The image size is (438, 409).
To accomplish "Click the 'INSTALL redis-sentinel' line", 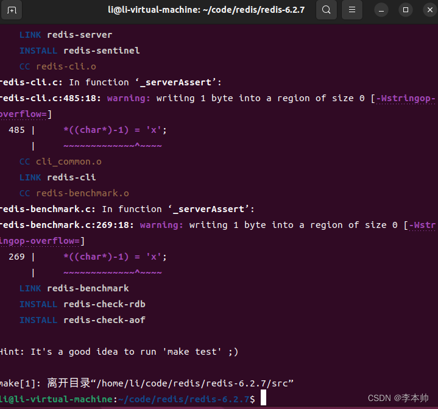I will point(79,51).
